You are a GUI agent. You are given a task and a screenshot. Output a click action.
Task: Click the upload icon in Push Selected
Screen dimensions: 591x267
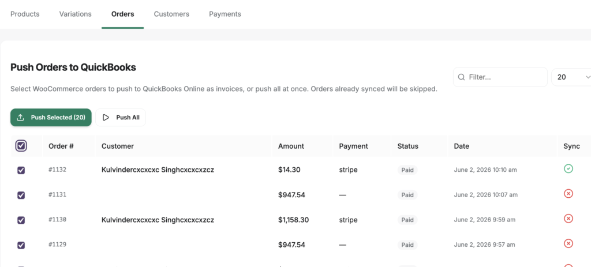tap(21, 118)
